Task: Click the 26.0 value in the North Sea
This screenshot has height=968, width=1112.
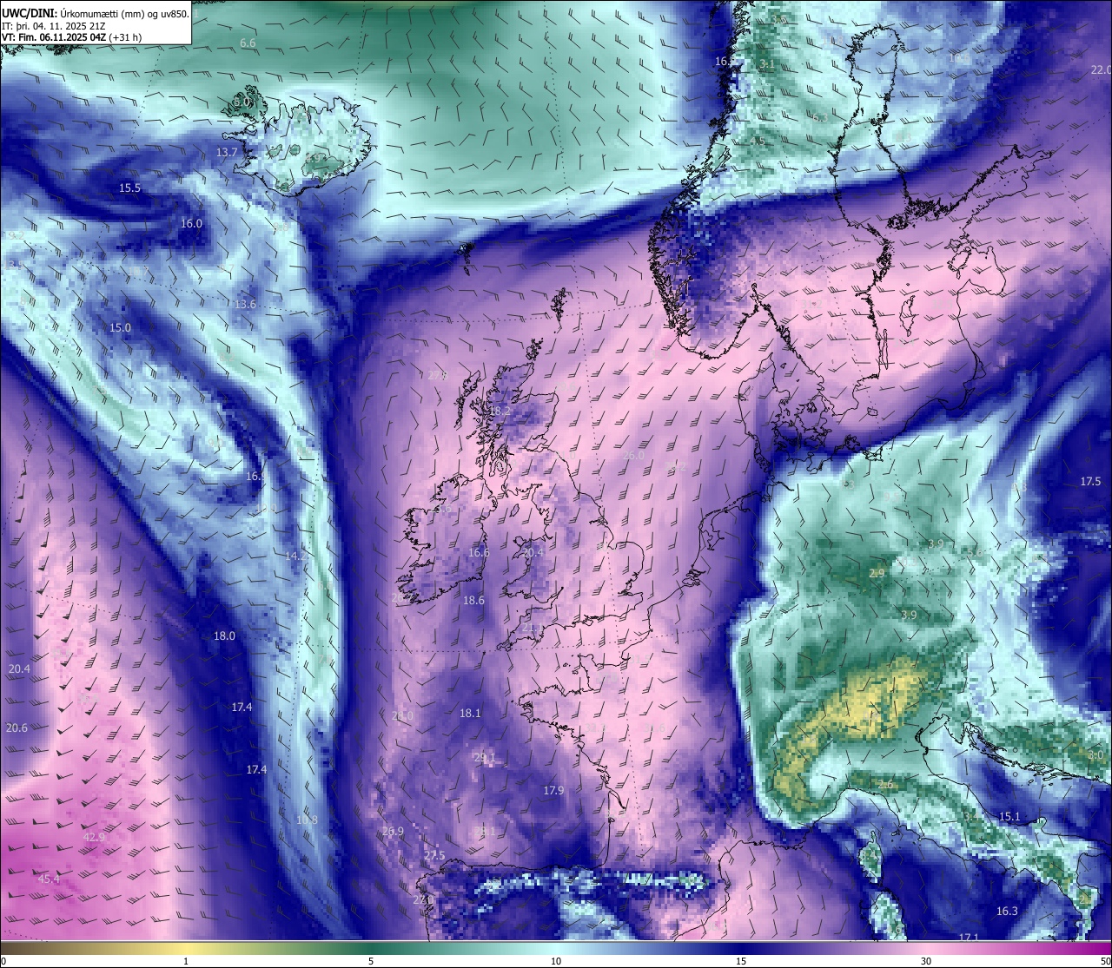Action: 634,455
